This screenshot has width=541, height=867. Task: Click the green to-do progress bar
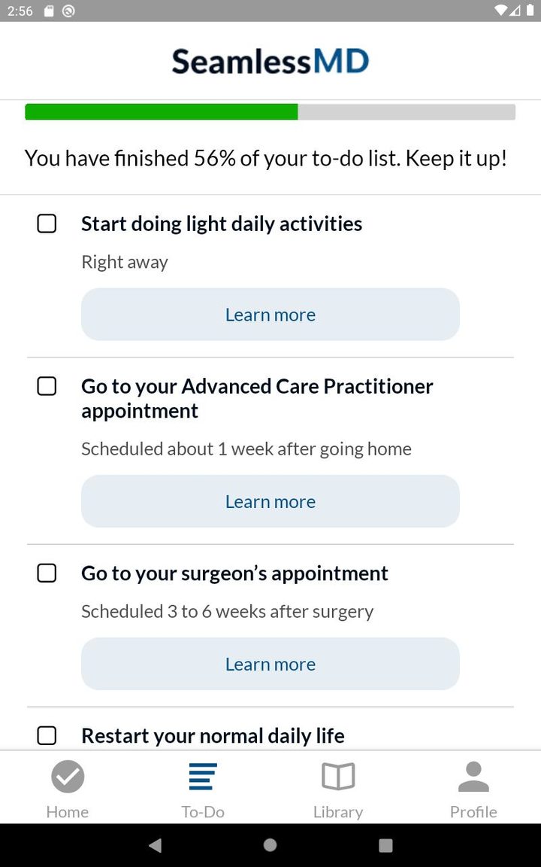pos(162,112)
